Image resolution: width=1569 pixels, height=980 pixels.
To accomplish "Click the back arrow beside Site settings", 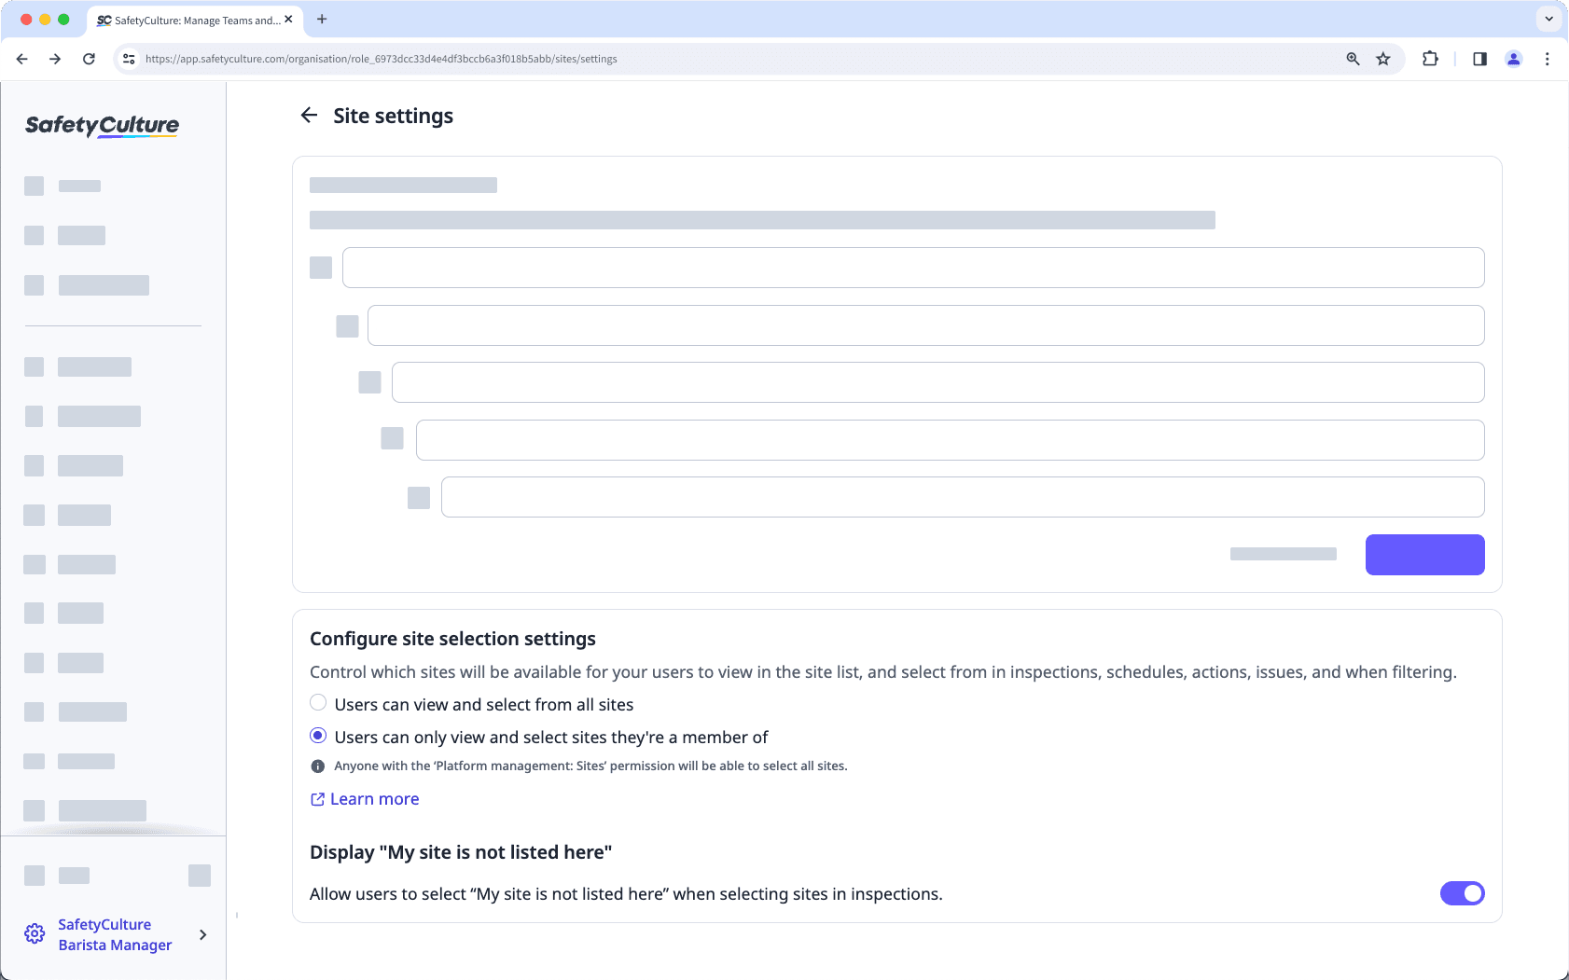I will (310, 115).
